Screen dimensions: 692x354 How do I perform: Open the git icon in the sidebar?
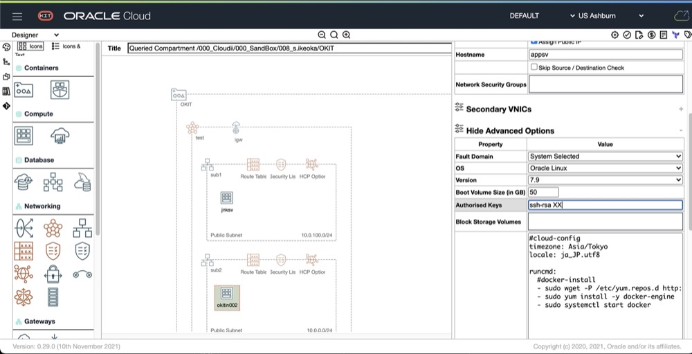coord(6,106)
